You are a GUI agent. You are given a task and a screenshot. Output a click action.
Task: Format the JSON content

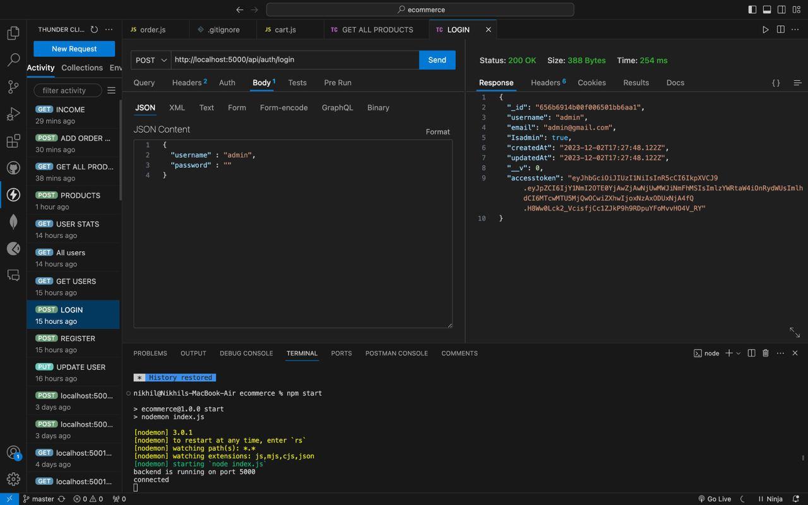click(x=437, y=132)
